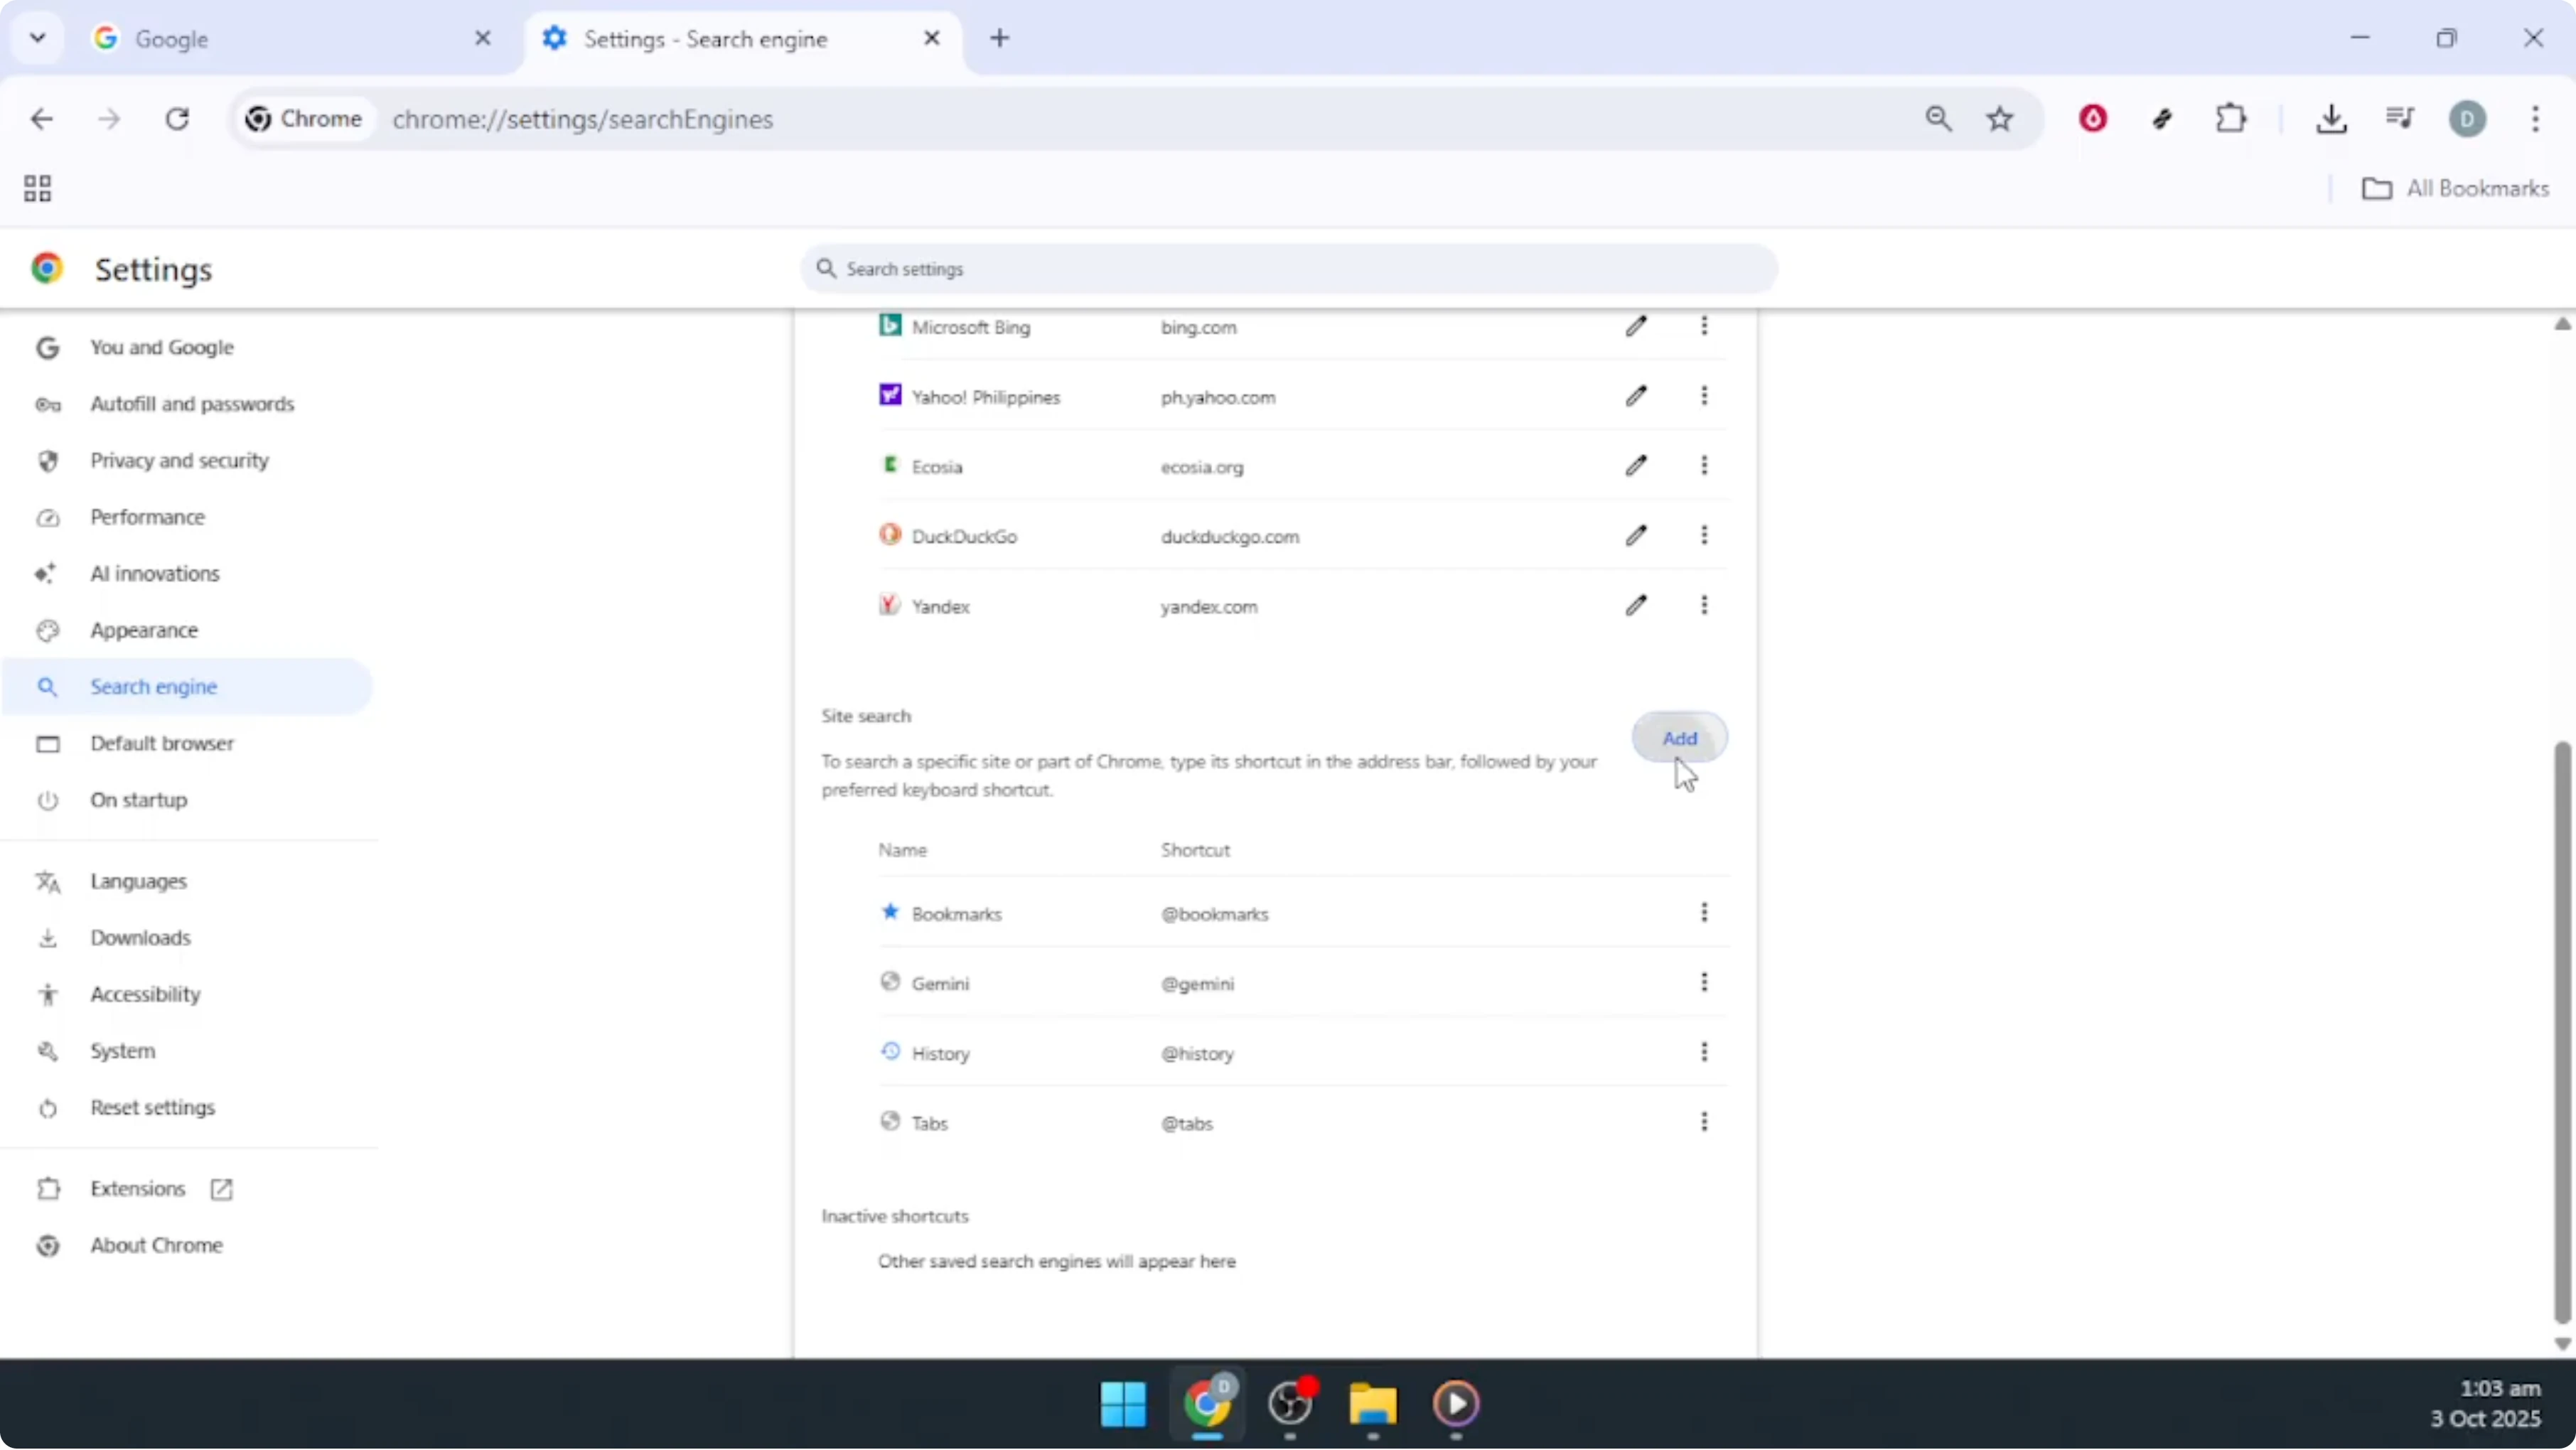
Task: Open more actions for Yandex
Action: 1704,606
